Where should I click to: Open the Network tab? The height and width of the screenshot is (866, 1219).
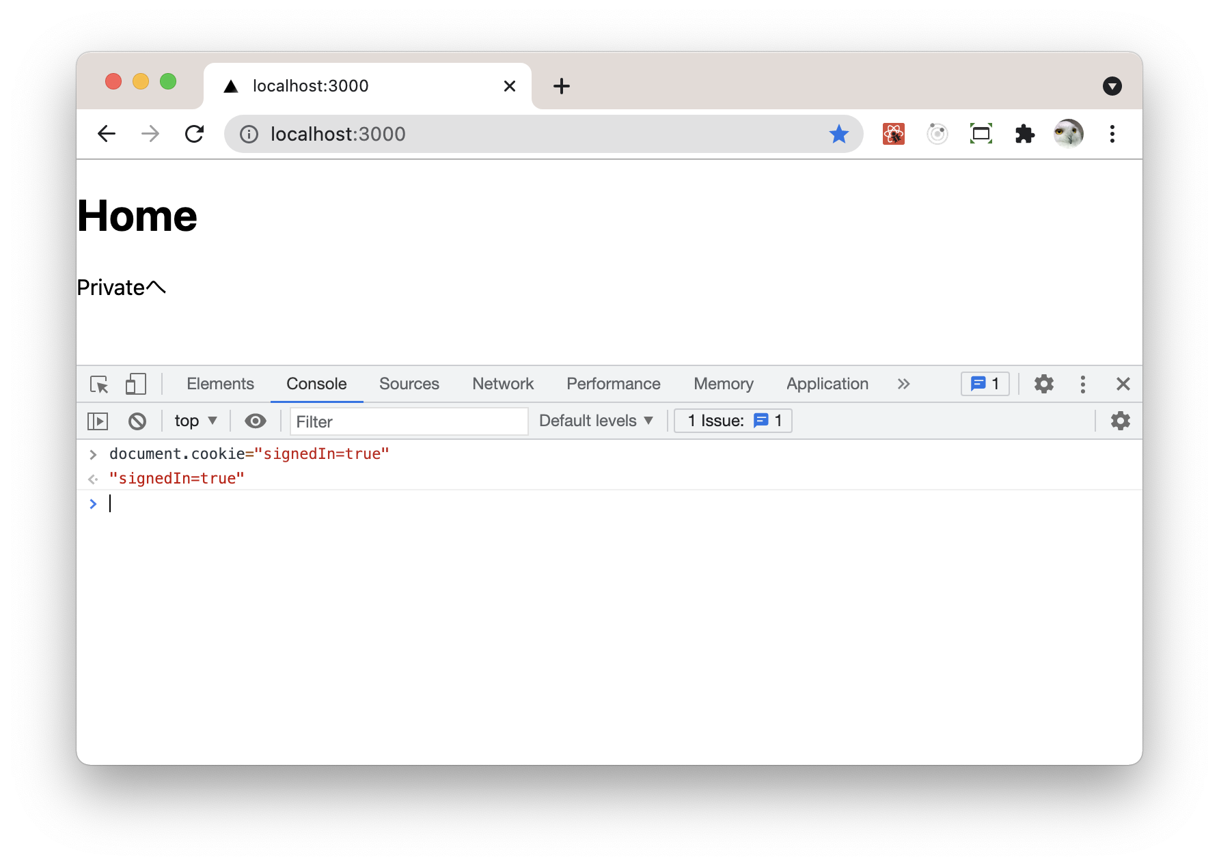503,384
